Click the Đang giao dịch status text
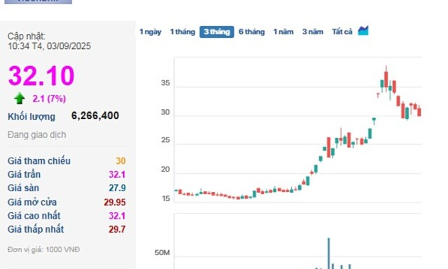 pos(37,135)
